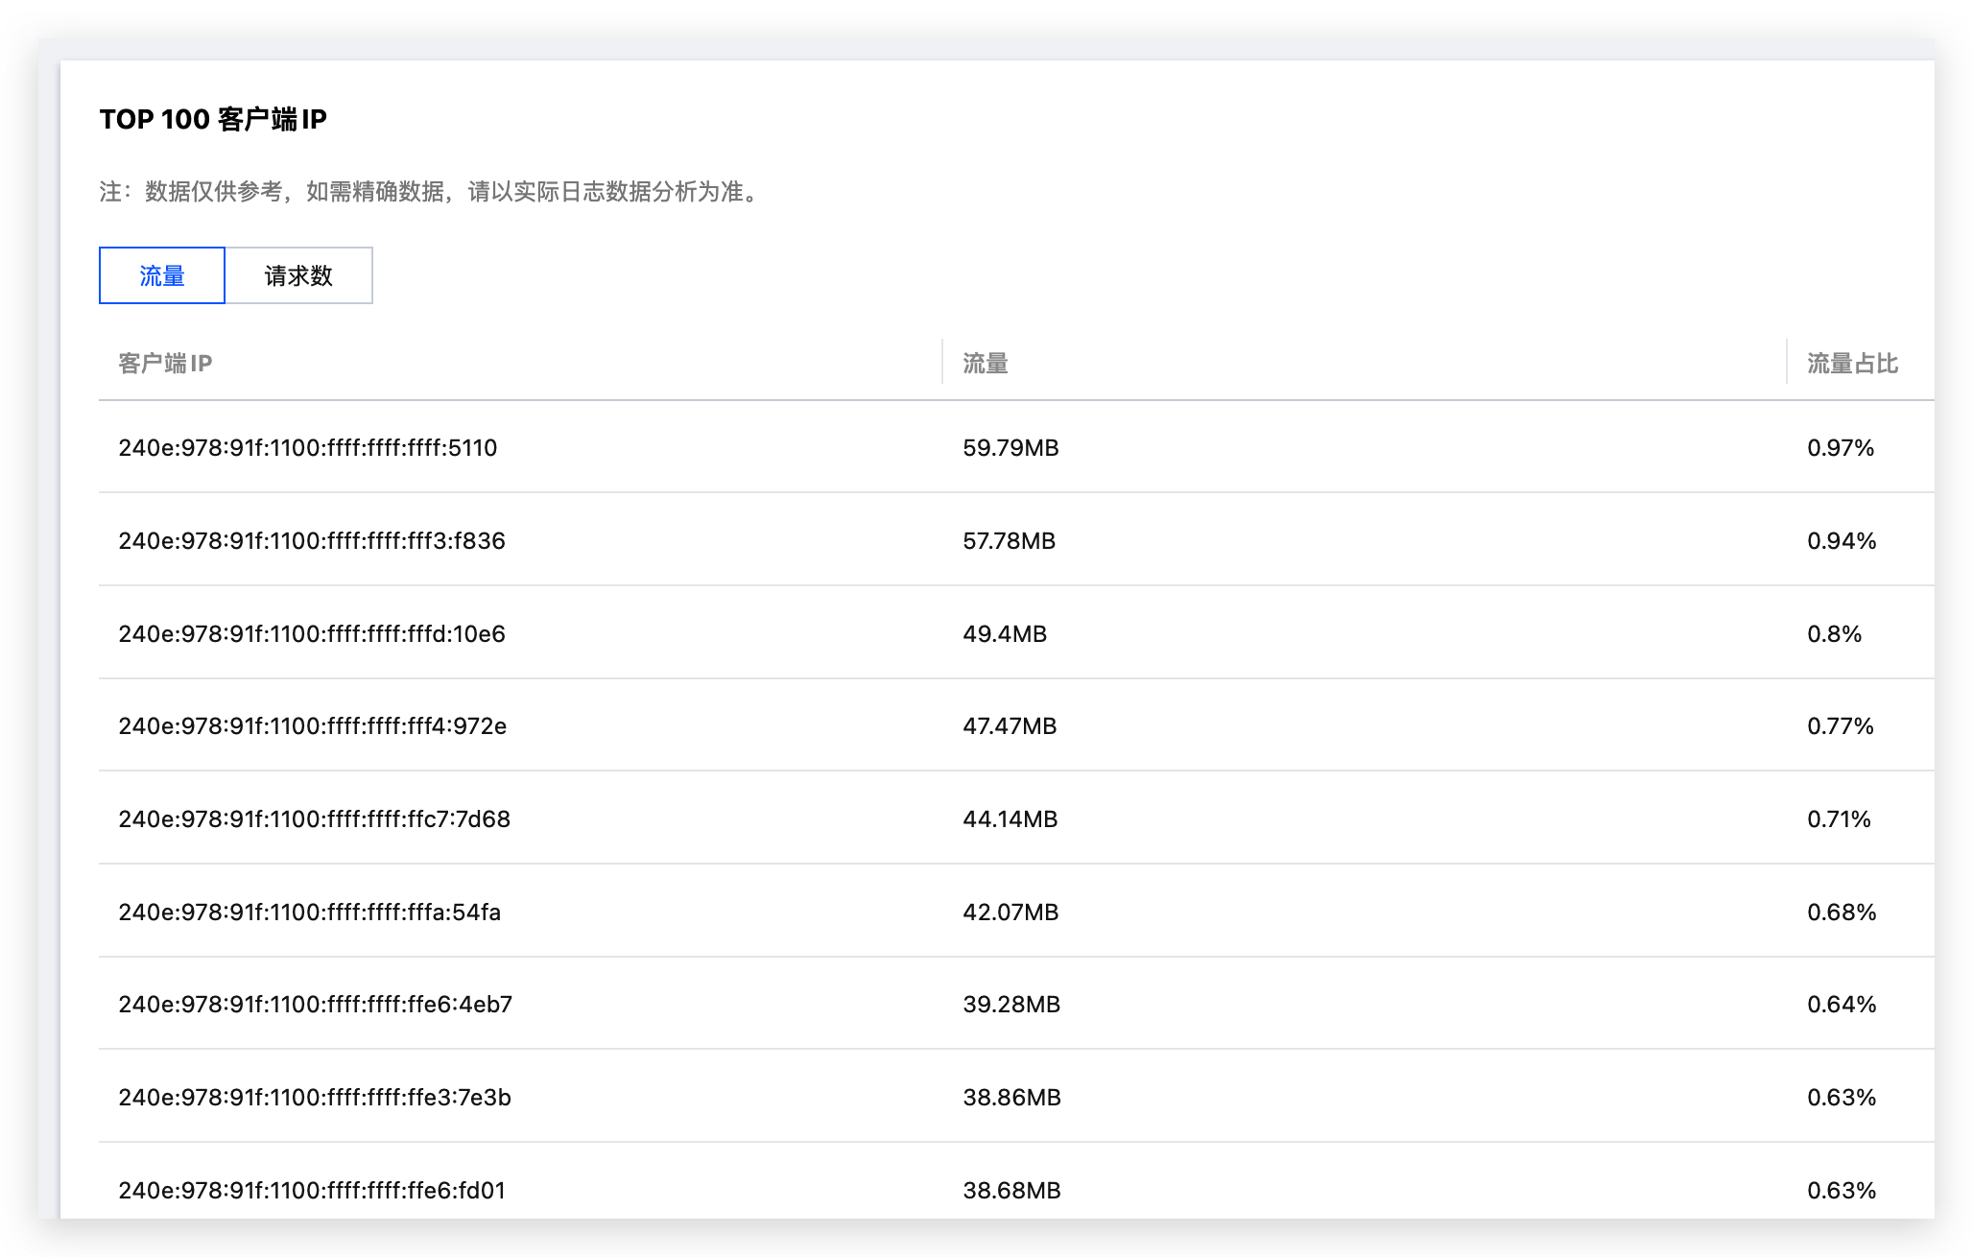The height and width of the screenshot is (1257, 1973).
Task: Select IP address ending in ffff:5110
Action: 307,448
